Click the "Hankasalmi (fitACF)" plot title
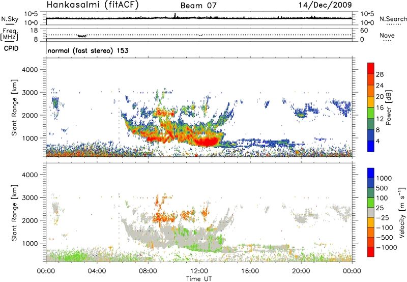The width and height of the screenshot is (407, 282). coord(93,5)
